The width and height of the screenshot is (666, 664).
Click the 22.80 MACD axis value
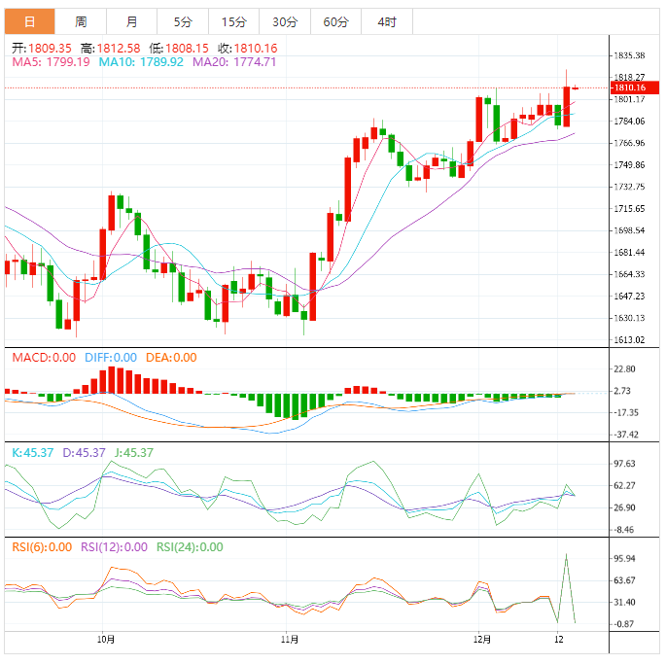(x=625, y=368)
